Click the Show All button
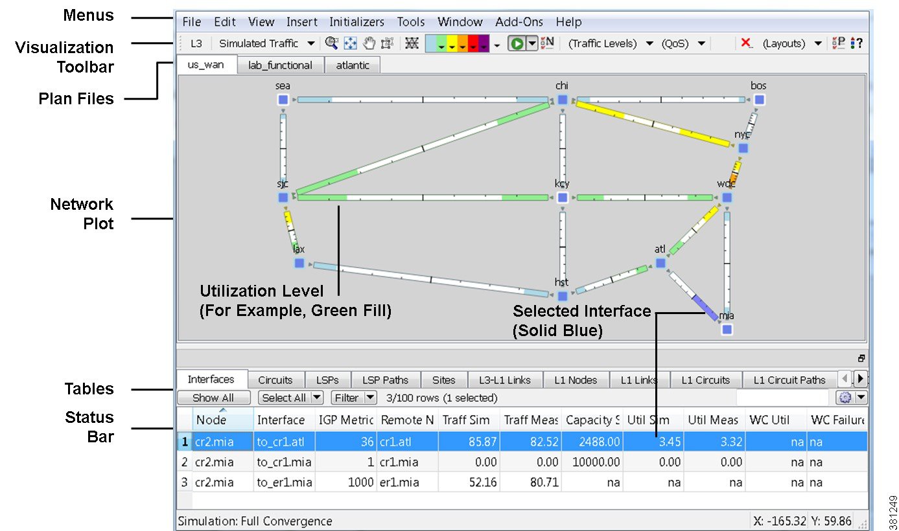The width and height of the screenshot is (899, 531). 213,397
